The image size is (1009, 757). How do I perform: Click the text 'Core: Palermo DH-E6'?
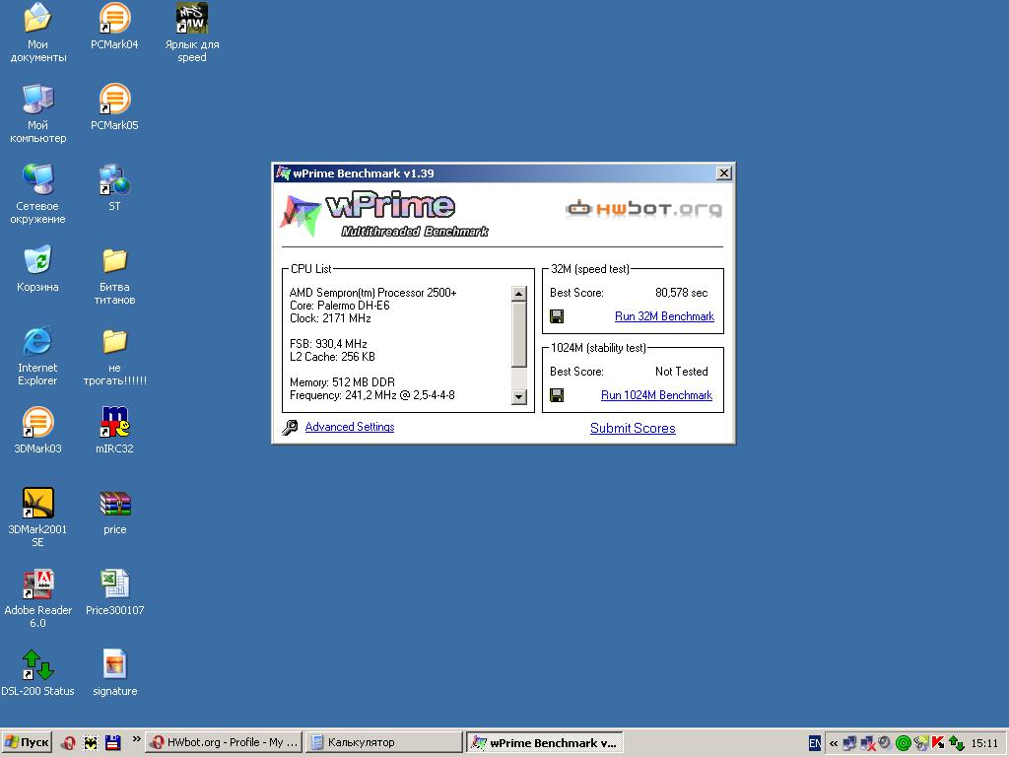(x=340, y=306)
